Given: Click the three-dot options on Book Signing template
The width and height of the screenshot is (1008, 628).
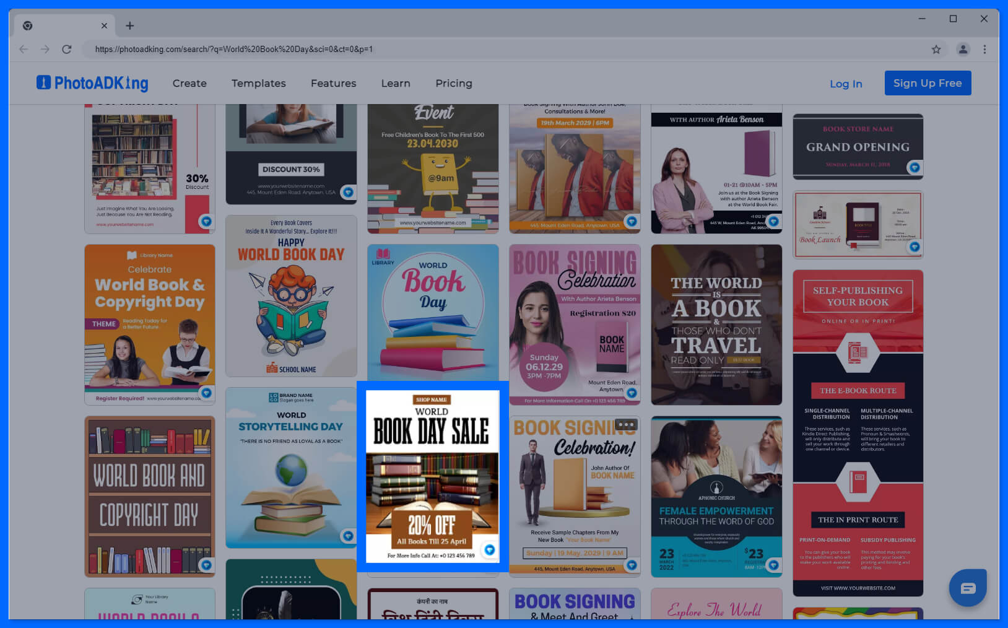Looking at the screenshot, I should click(x=626, y=425).
